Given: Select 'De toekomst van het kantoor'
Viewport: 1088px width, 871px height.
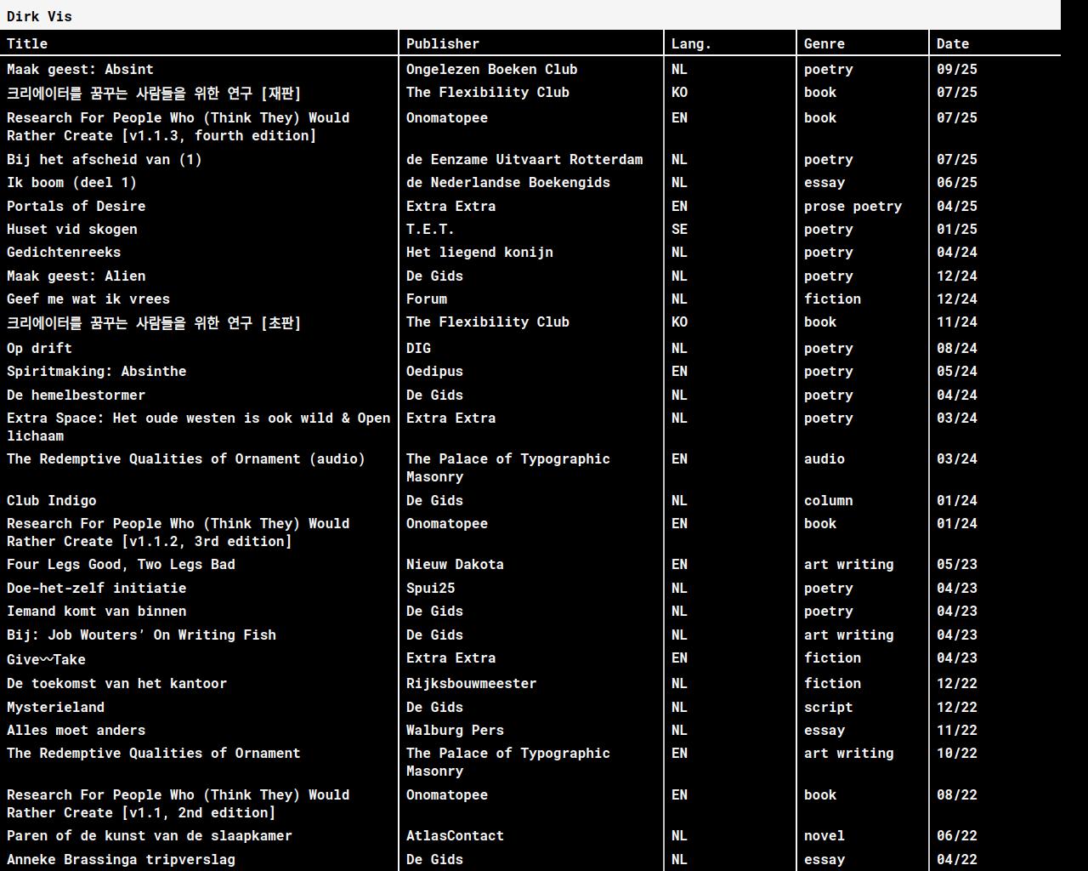Looking at the screenshot, I should click(x=116, y=684).
